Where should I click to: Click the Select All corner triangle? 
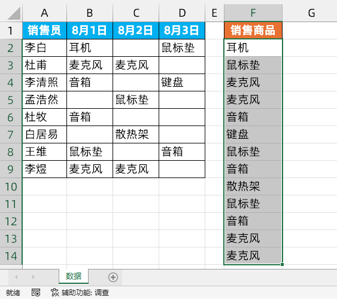click(14, 13)
